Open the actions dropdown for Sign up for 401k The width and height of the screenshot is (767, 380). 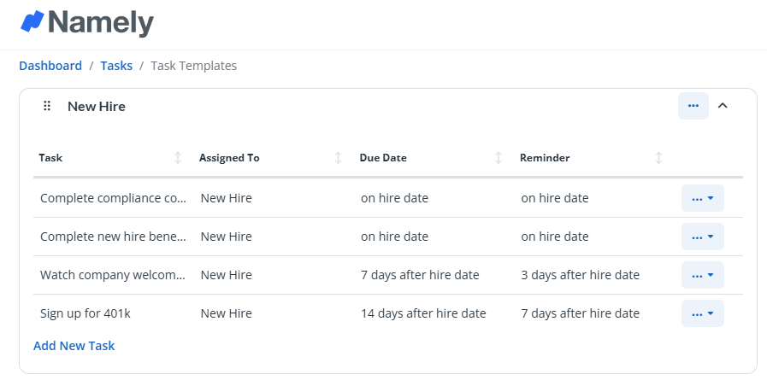tap(702, 313)
